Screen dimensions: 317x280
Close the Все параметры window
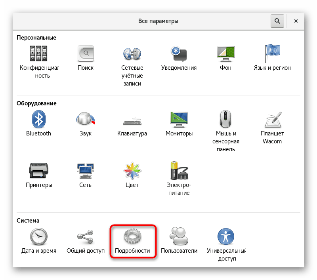tap(296, 21)
